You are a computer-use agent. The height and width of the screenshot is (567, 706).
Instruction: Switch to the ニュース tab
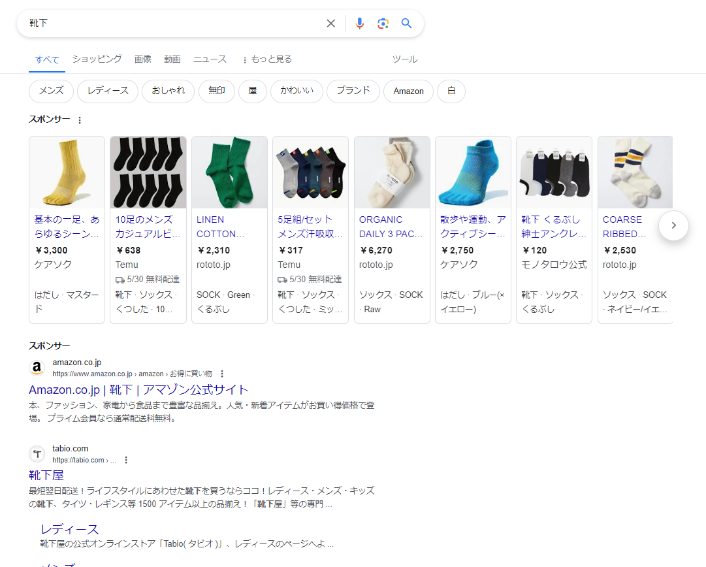tap(210, 59)
